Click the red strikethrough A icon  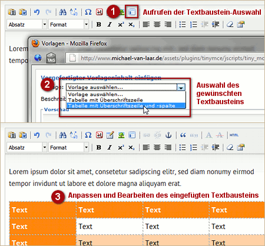(220, 135)
